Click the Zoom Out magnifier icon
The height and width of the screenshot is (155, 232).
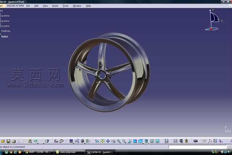pos(124,141)
